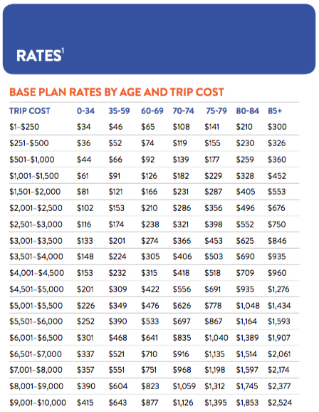Select the 60-69 age column header
The height and width of the screenshot is (412, 319).
[x=152, y=111]
